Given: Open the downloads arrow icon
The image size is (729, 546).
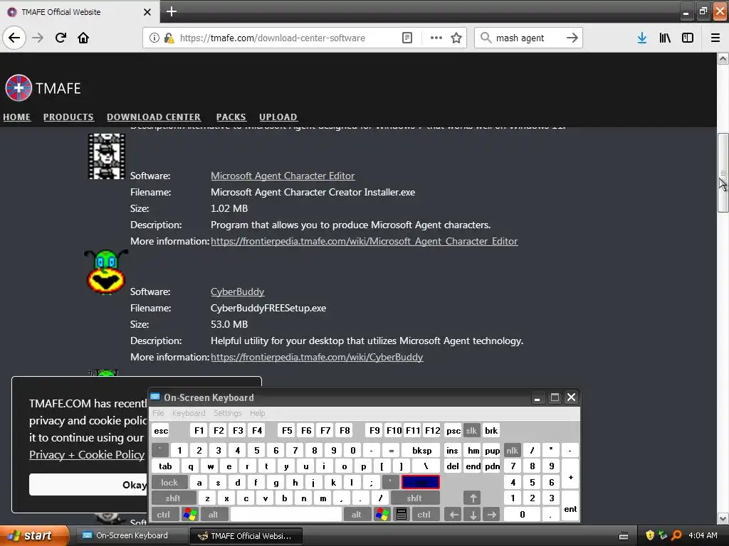Looking at the screenshot, I should pyautogui.click(x=642, y=38).
